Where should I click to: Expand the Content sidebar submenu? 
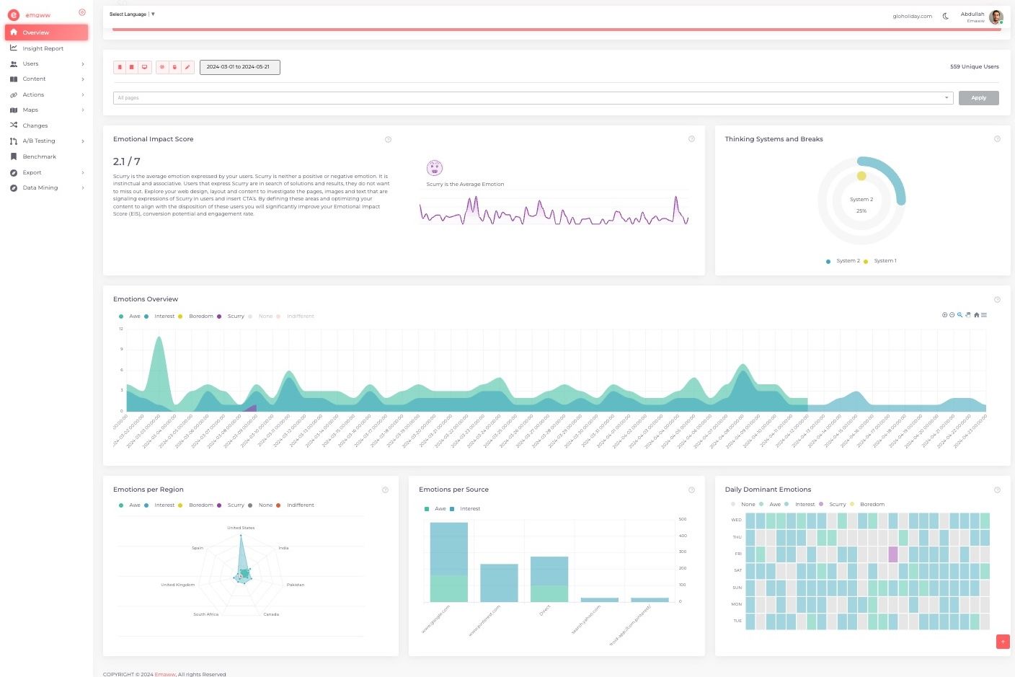click(x=47, y=79)
